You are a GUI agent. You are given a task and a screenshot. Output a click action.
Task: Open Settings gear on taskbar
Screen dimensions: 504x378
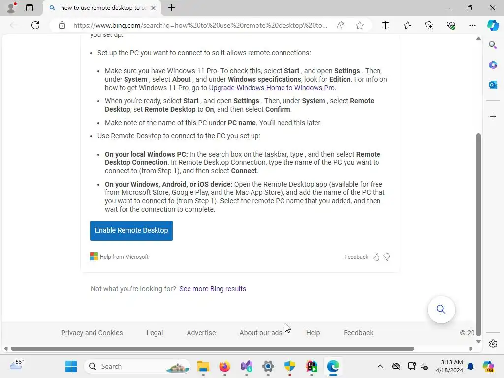click(268, 366)
